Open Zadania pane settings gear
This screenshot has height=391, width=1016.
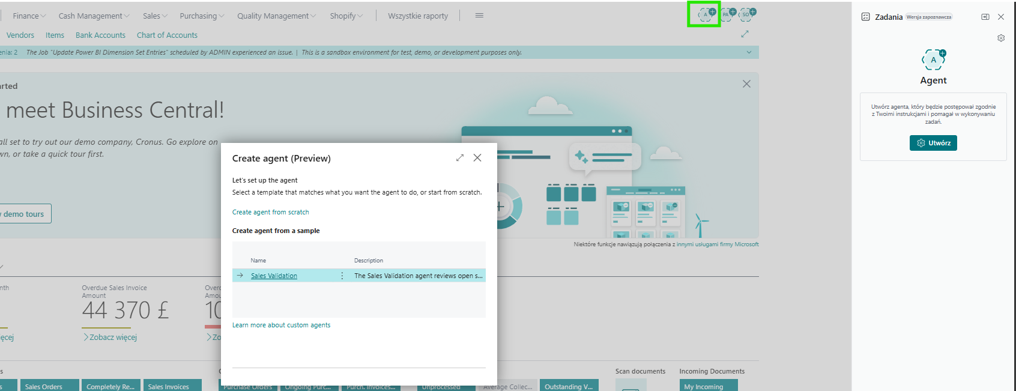click(x=1001, y=38)
